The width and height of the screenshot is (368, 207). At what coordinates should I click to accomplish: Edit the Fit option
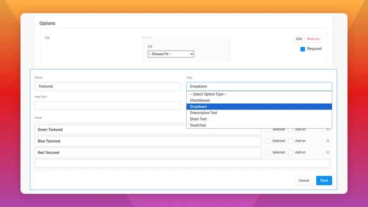coord(299,39)
